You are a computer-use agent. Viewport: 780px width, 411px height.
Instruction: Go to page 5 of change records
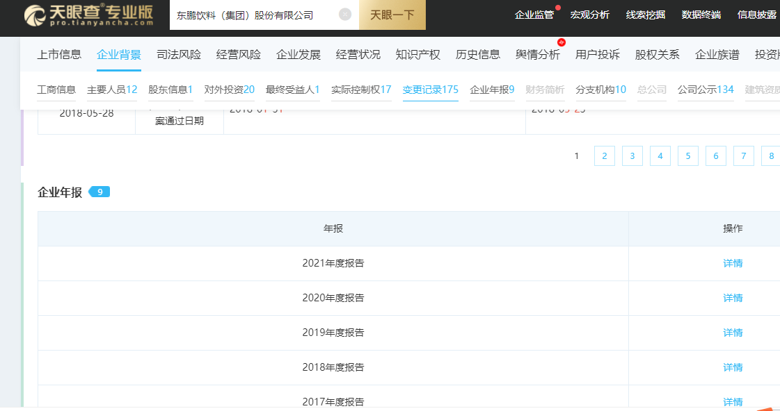(x=687, y=156)
